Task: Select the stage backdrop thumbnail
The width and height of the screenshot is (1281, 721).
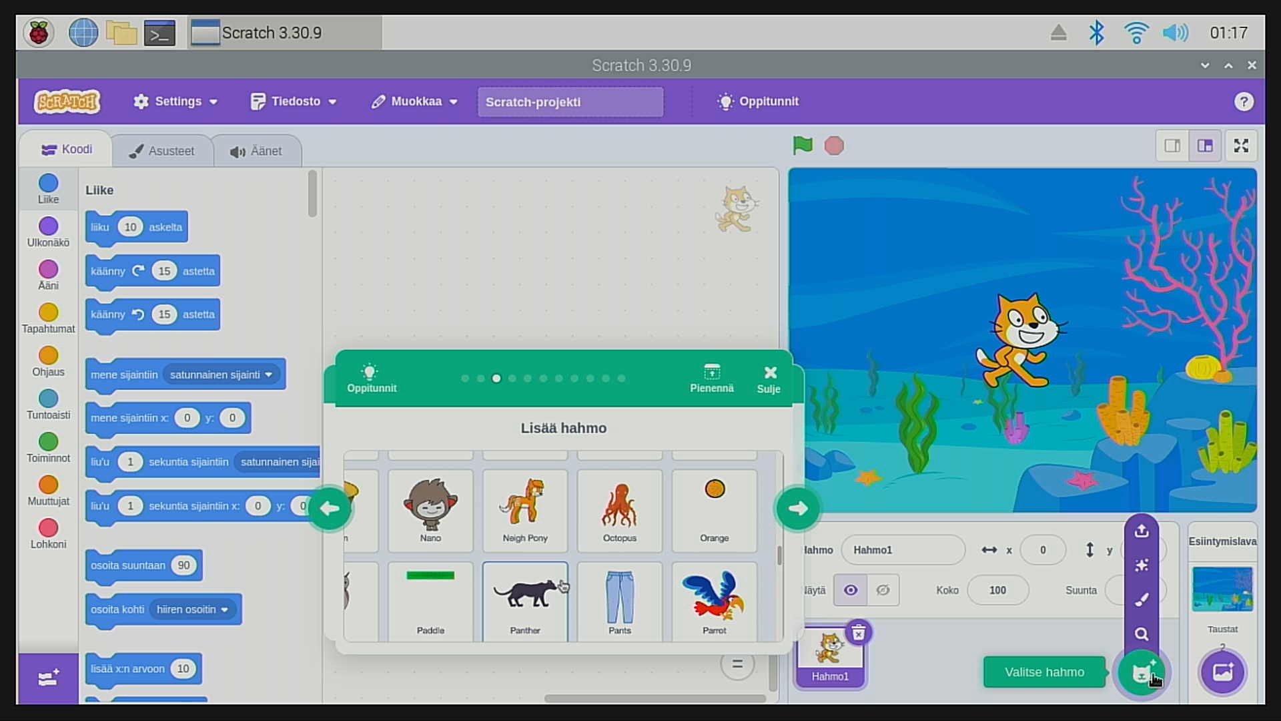Action: (x=1222, y=589)
